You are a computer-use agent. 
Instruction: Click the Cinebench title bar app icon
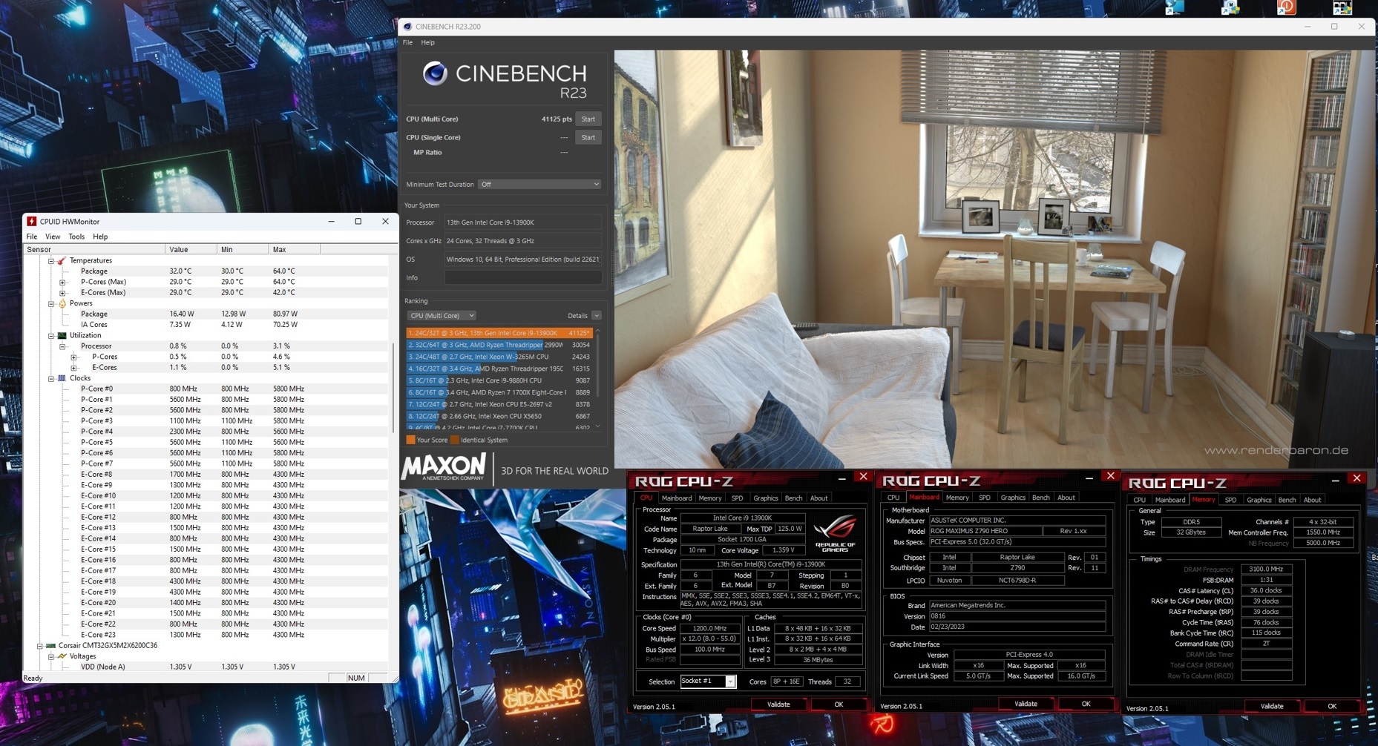tap(407, 27)
